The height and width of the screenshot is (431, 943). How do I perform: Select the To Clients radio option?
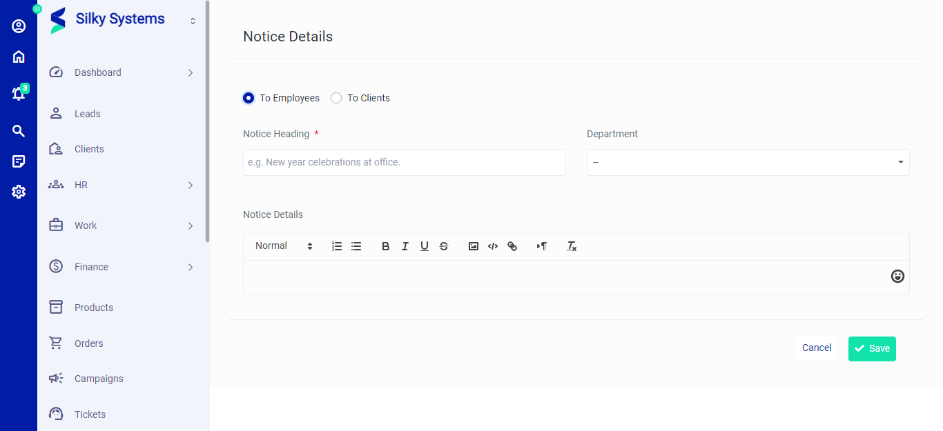click(x=336, y=98)
